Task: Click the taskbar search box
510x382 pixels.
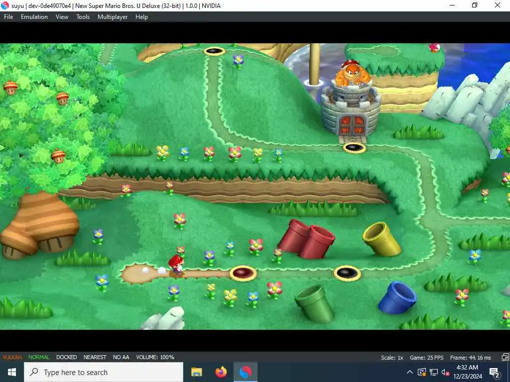Action: coord(104,372)
